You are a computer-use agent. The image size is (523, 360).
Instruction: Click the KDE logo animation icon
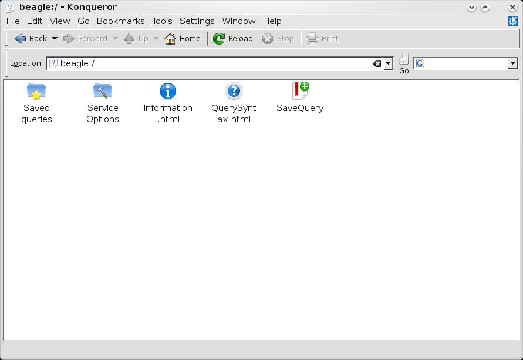coord(512,21)
